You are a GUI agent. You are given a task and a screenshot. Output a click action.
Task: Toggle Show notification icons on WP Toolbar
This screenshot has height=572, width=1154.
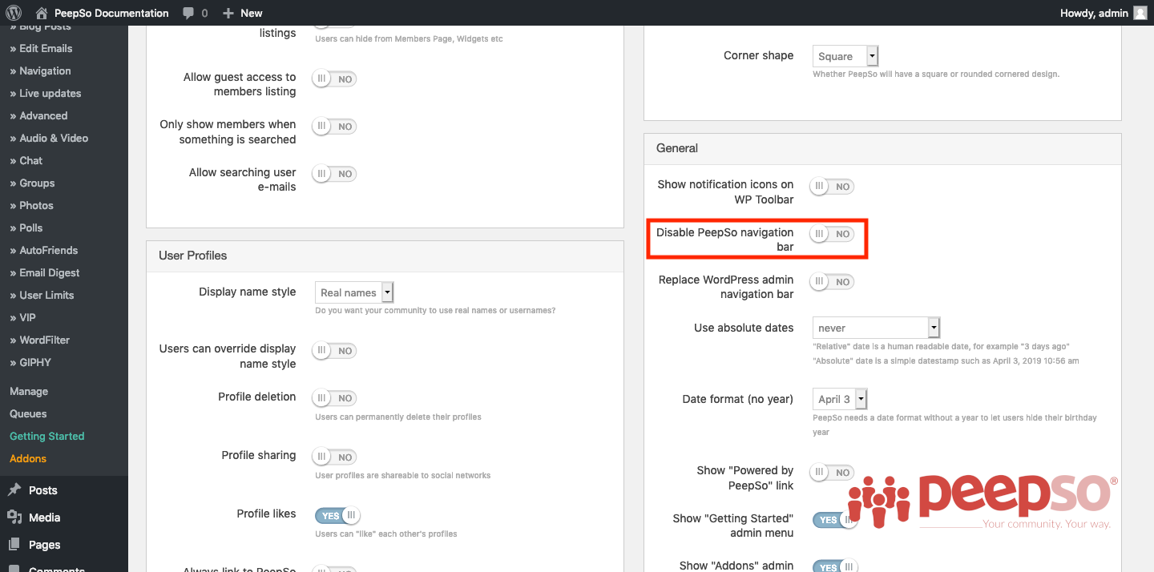[832, 187]
